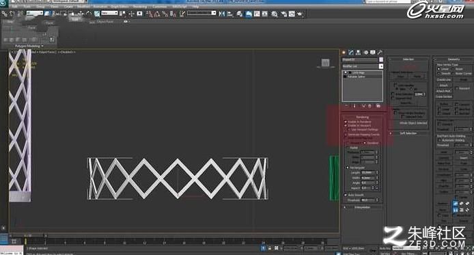474x255 pixels.
Task: Open the Material Editor icon
Action: [274, 14]
